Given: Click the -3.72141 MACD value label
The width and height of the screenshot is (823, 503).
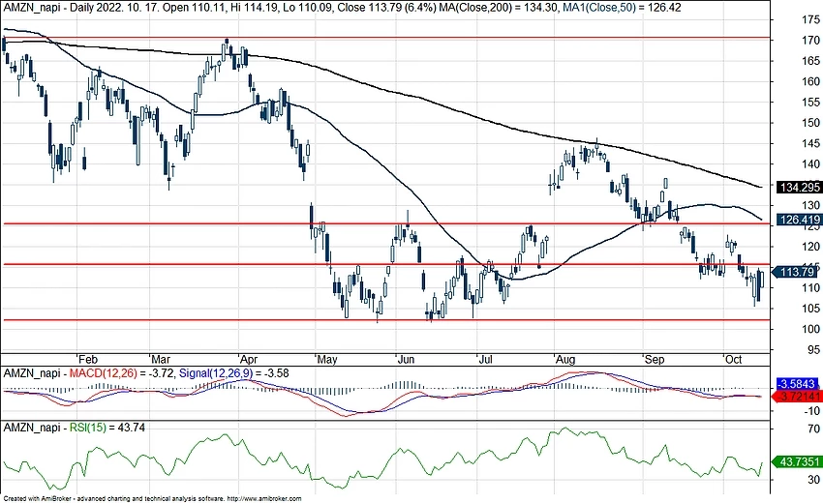Looking at the screenshot, I should click(x=797, y=396).
